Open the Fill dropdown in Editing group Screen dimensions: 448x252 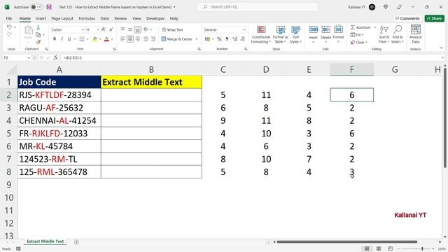(x=357, y=35)
